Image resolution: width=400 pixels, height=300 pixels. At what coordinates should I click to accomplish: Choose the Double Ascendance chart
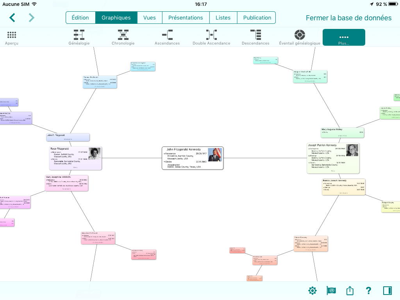pyautogui.click(x=211, y=37)
